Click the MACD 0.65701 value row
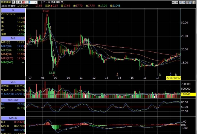 point(13,126)
